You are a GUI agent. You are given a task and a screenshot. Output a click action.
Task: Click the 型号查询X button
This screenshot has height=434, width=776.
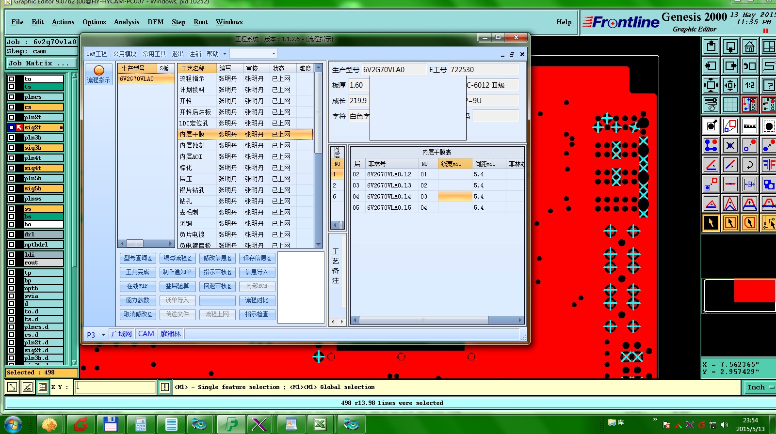(138, 258)
